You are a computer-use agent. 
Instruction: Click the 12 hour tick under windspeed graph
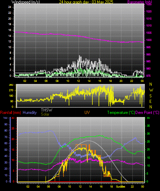pyautogui.click(x=78, y=81)
